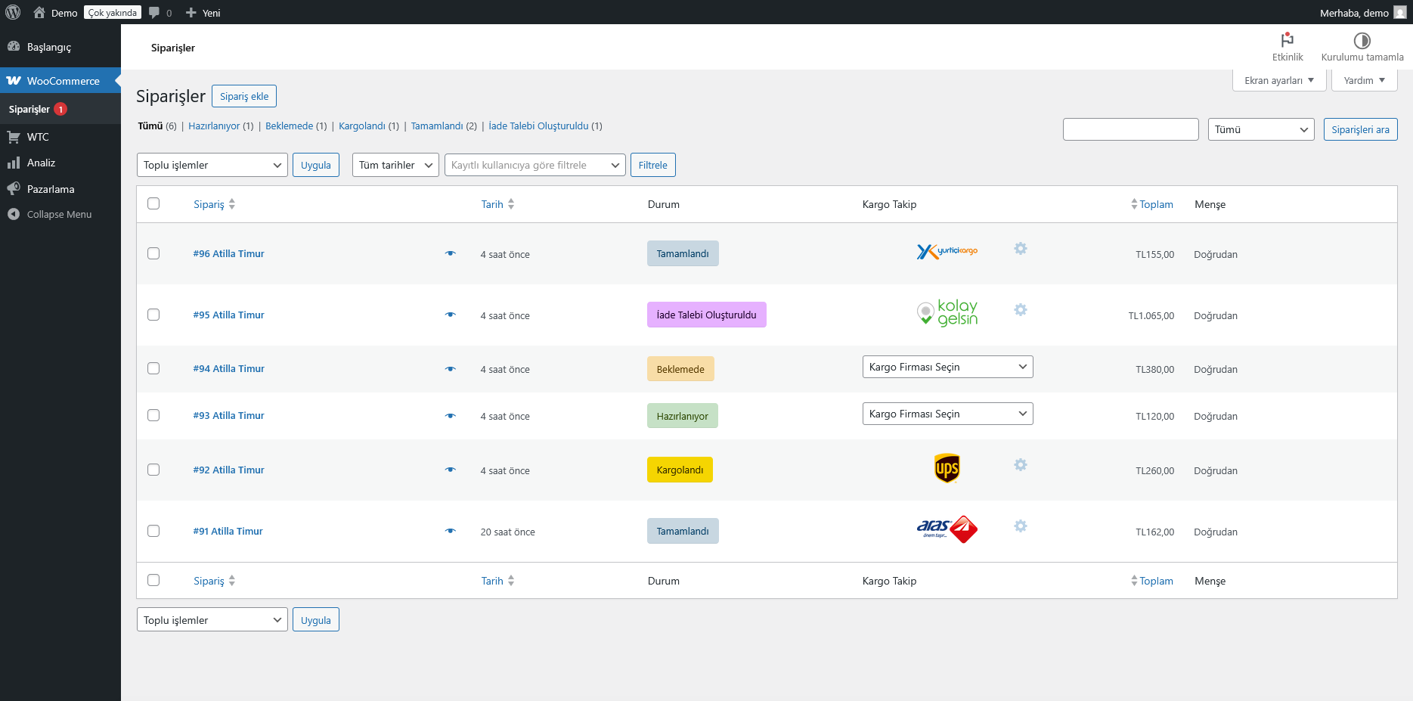Click top Uygula button
The image size is (1413, 701).
[316, 165]
